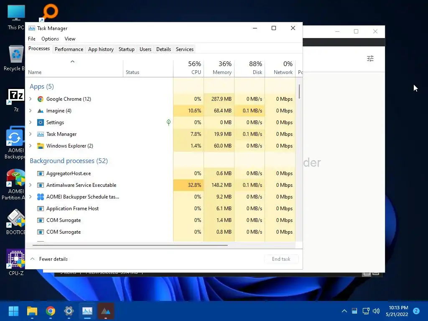
Task: Select the COM Surrogate 0.8 MB row
Action: [x=160, y=232]
